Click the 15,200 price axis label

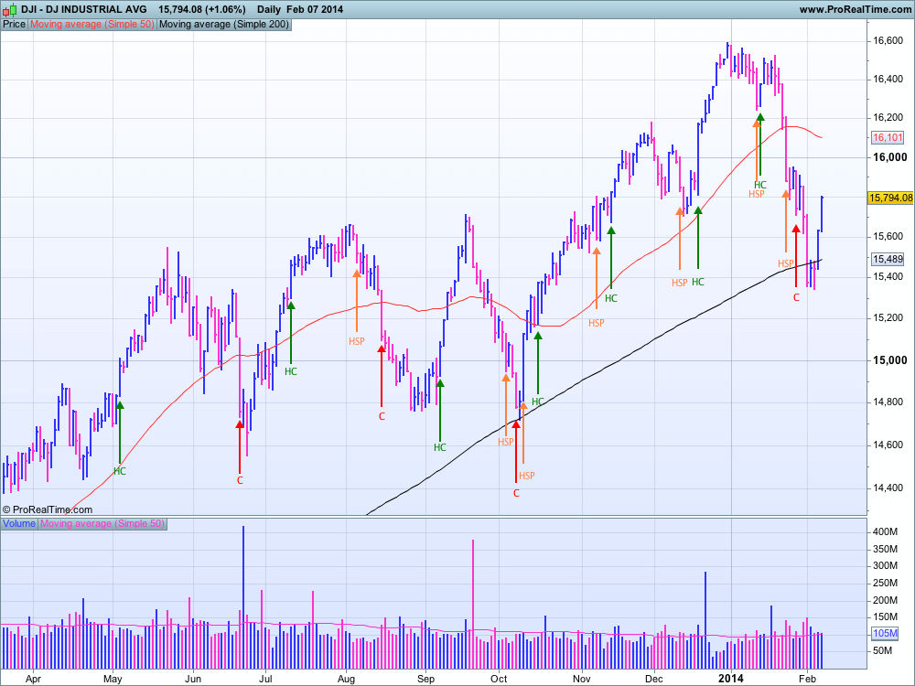coord(888,318)
